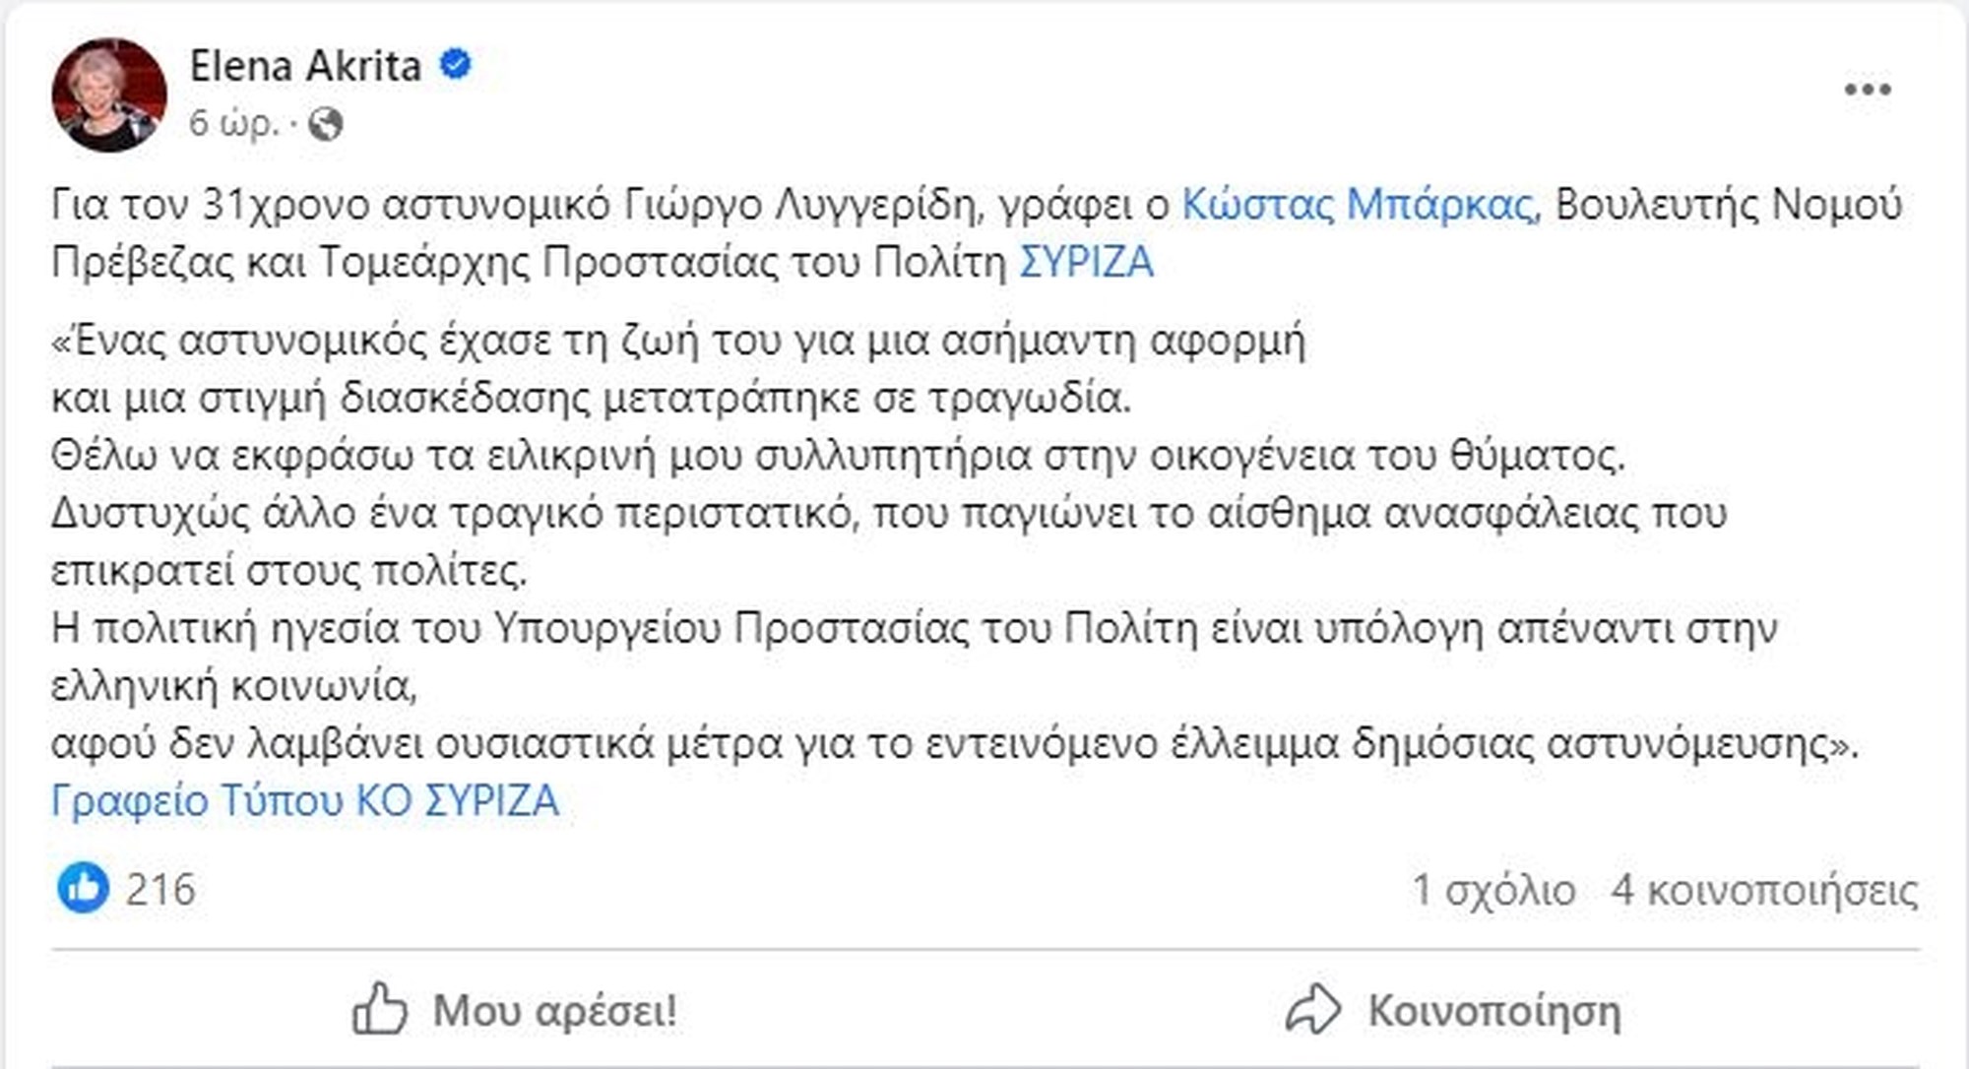Viewport: 1969px width, 1069px height.
Task: Follow the Κώστας Μπάρκας link
Action: [x=1359, y=205]
